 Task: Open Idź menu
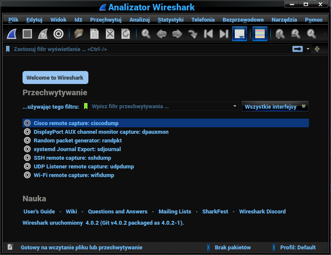(78, 20)
